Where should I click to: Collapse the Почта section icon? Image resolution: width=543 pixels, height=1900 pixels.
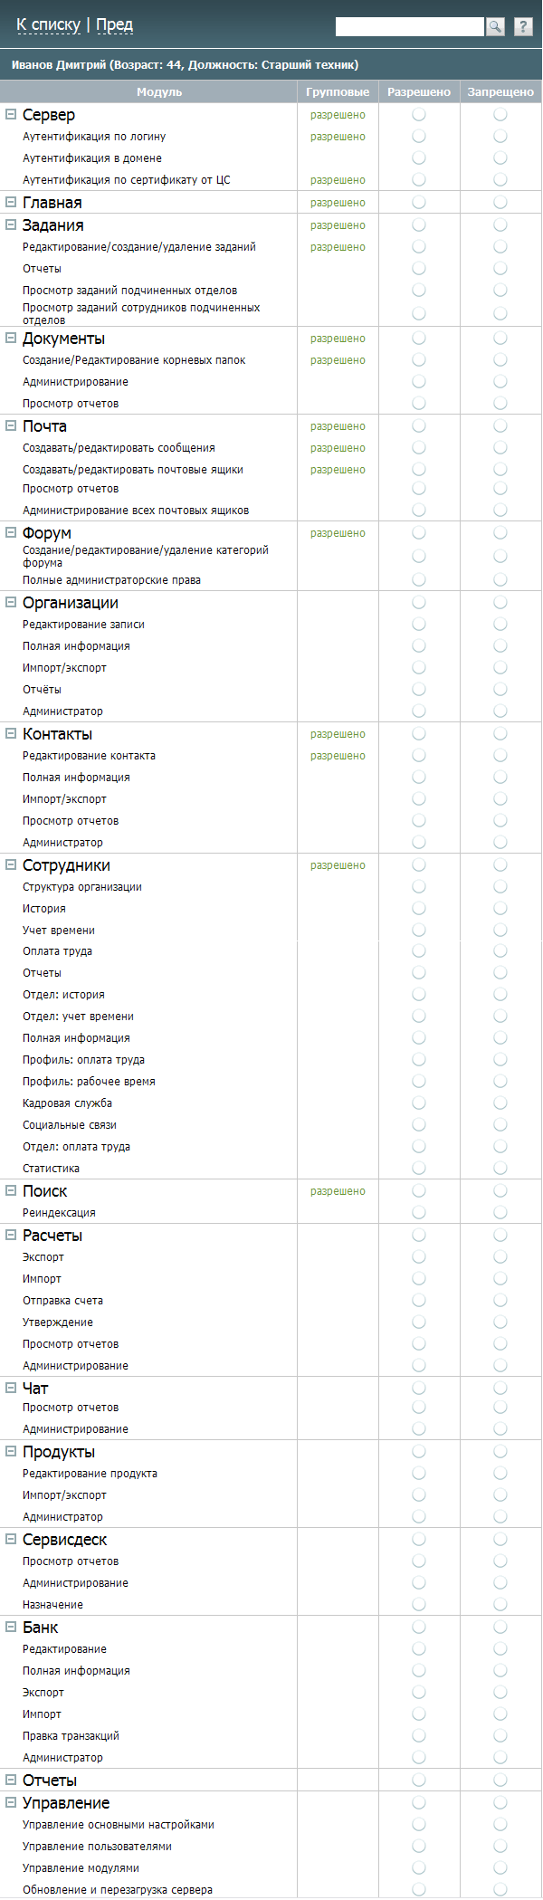pos(11,425)
